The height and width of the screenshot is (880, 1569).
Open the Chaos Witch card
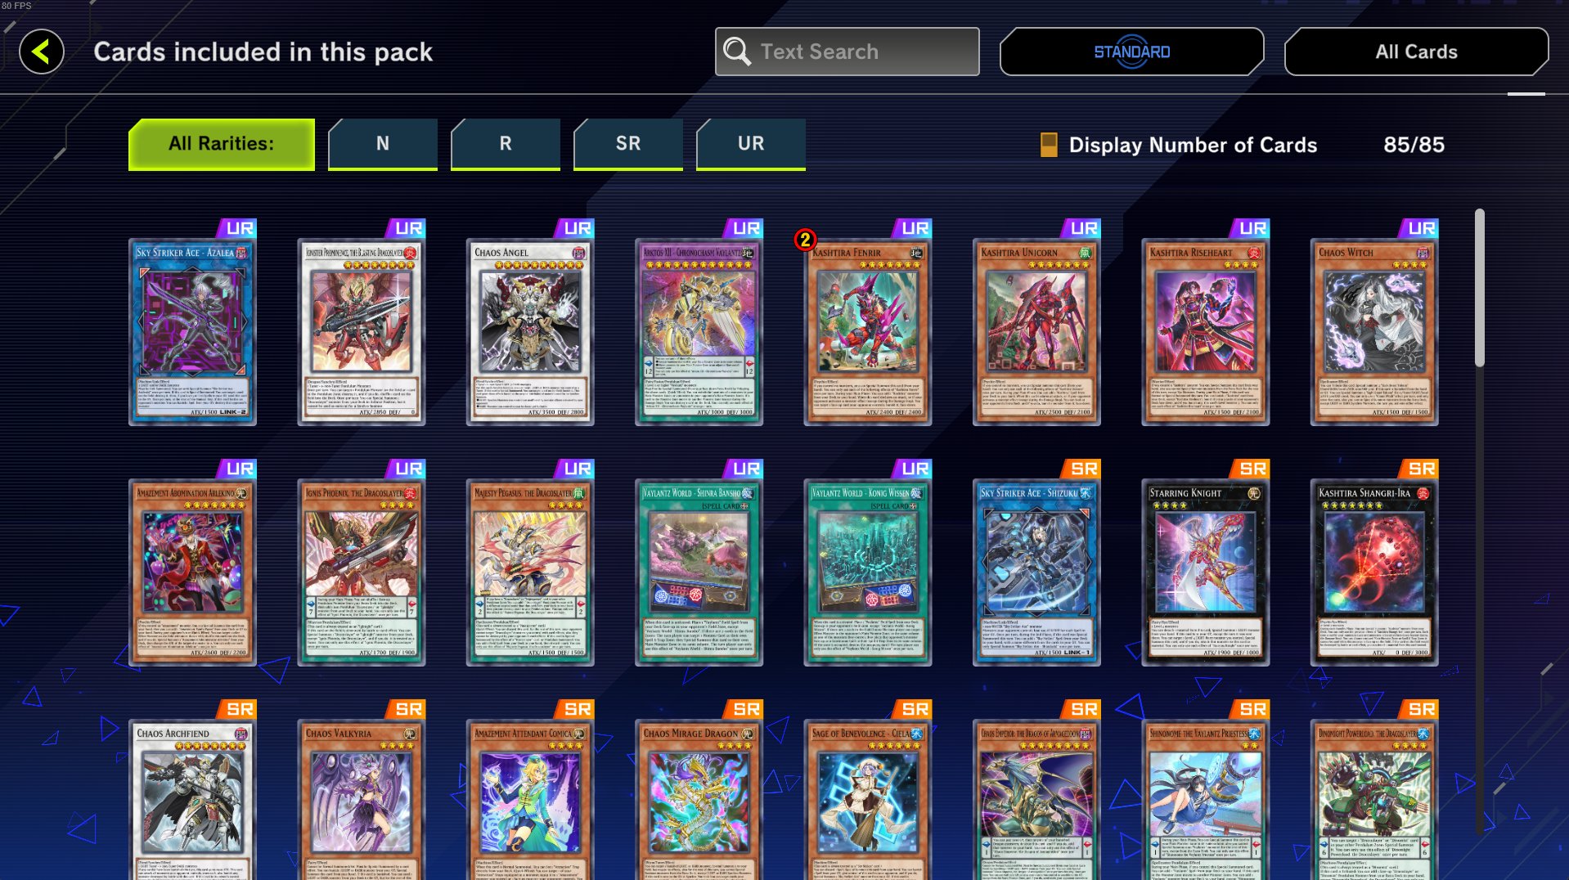pyautogui.click(x=1374, y=331)
